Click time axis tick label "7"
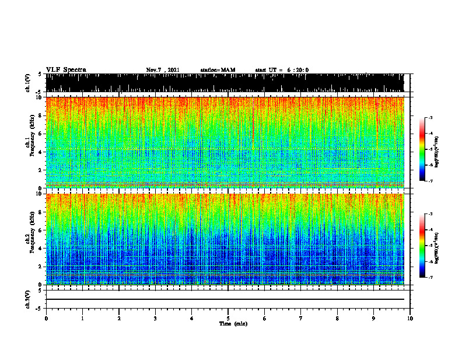 (x=301, y=318)
